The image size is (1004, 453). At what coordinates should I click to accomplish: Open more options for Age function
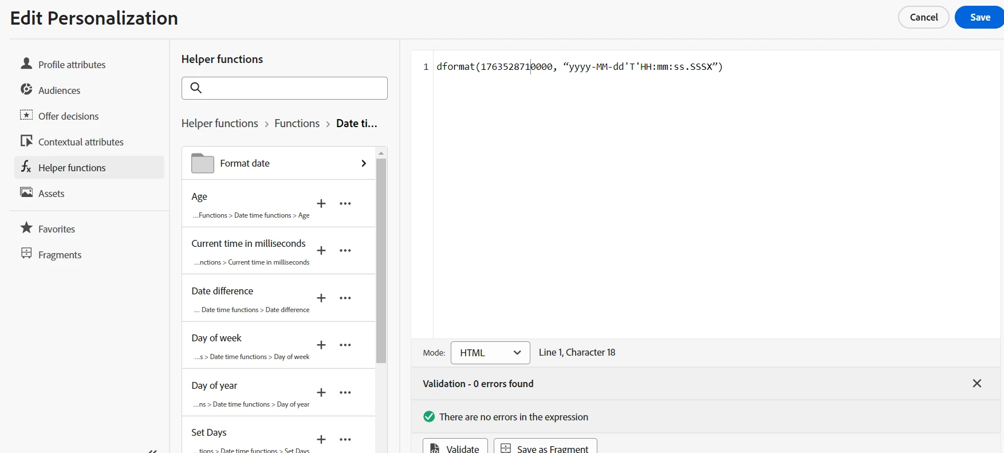click(x=345, y=204)
